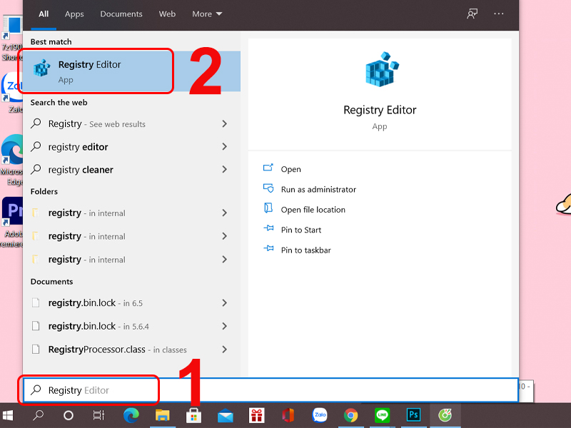The height and width of the screenshot is (428, 571).
Task: Select the 'registry editor' web suggestion
Action: (x=131, y=147)
